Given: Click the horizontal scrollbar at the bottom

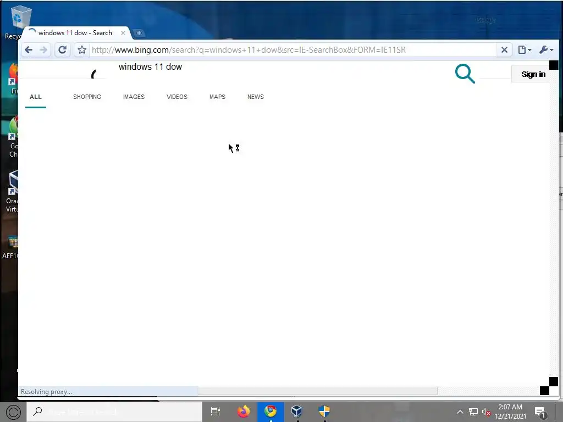Looking at the screenshot, I should [318, 391].
